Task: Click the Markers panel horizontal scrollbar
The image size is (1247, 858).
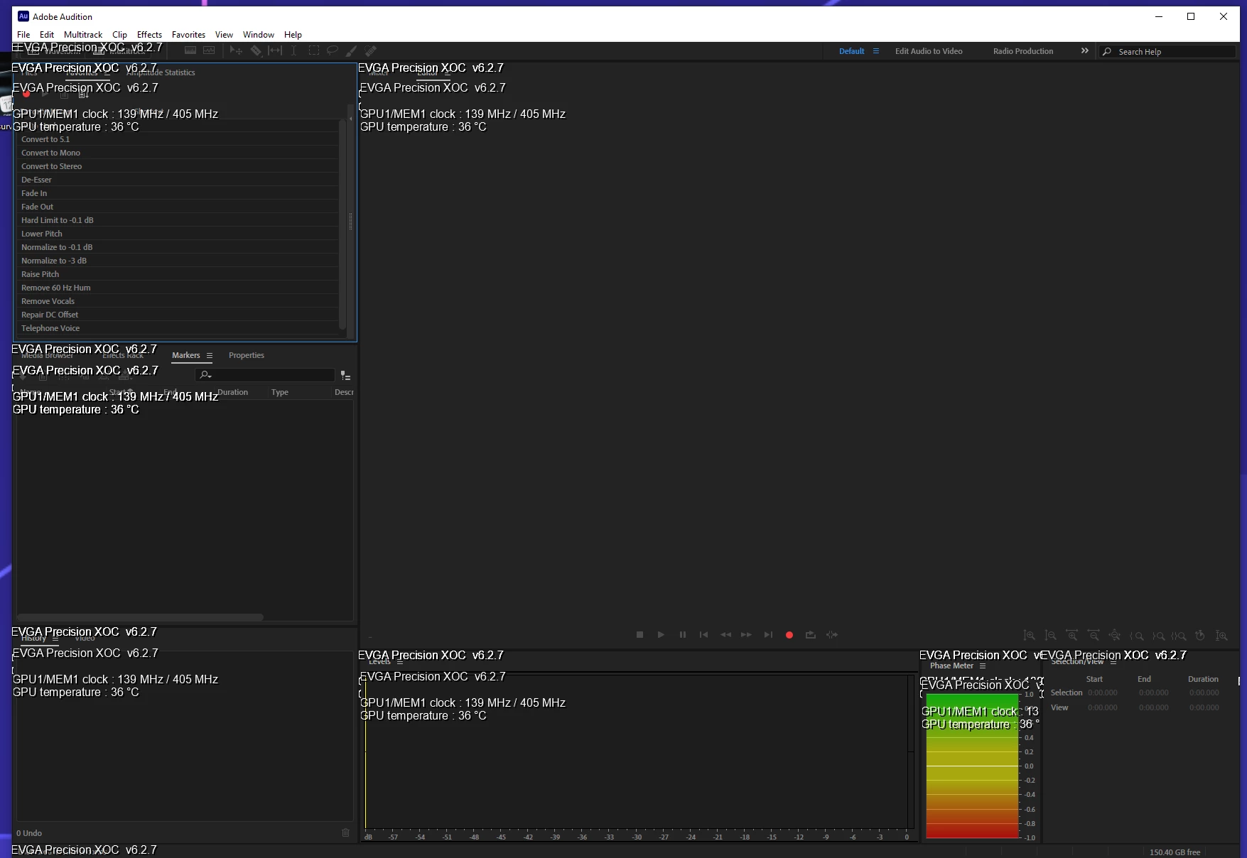Action: [140, 617]
